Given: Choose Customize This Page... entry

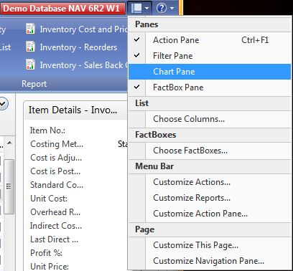Looking at the screenshot, I should pyautogui.click(x=210, y=245).
